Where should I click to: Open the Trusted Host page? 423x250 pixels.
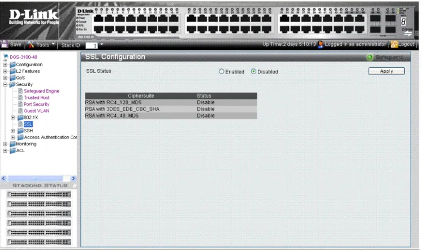(37, 98)
